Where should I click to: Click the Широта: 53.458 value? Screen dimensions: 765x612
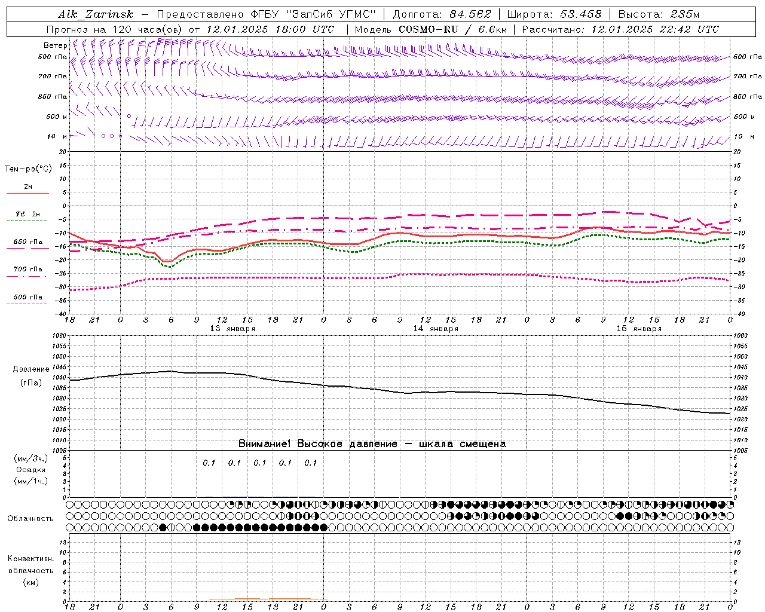(554, 14)
